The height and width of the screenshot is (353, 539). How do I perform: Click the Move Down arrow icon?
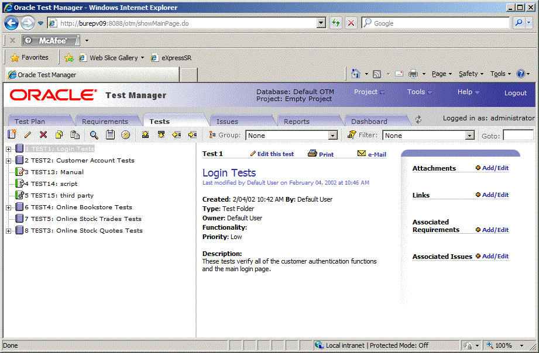pyautogui.click(x=161, y=134)
